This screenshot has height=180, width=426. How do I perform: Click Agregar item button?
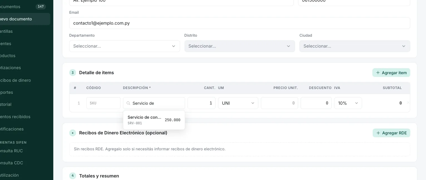[x=391, y=73]
